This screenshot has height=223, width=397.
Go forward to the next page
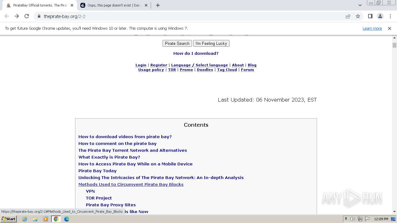pos(17,16)
